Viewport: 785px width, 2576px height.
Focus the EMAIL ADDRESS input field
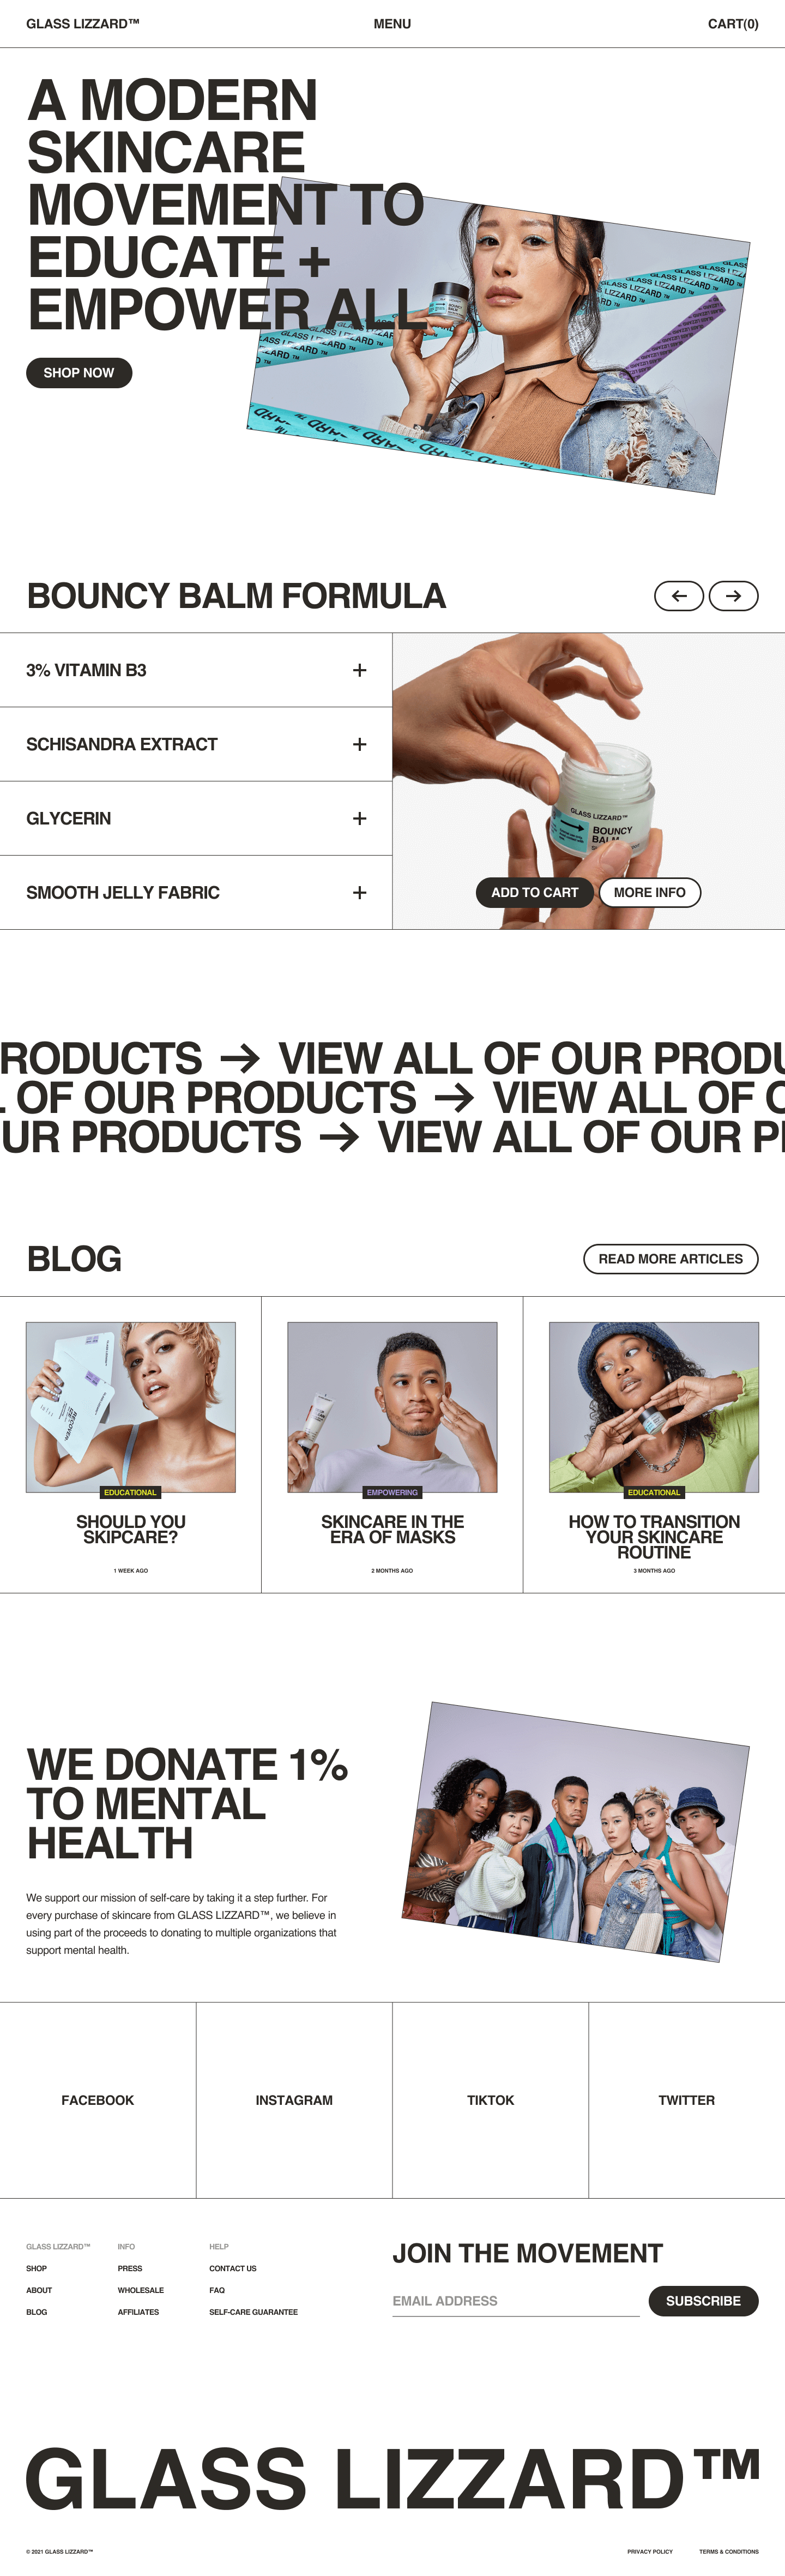[x=516, y=2301]
